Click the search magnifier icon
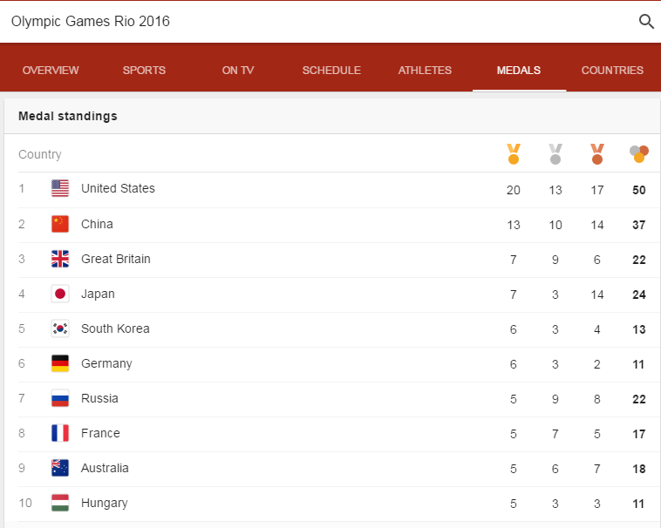661x528 pixels. click(x=646, y=21)
